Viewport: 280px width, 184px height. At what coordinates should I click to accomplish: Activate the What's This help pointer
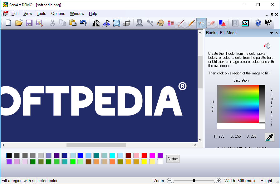[x=268, y=23]
